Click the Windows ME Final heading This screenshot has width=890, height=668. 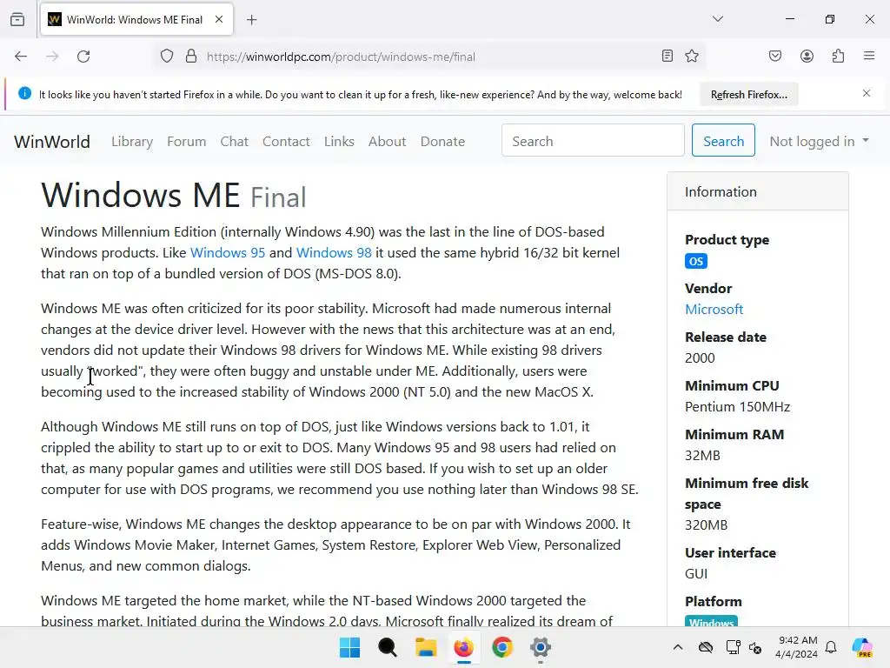click(174, 196)
